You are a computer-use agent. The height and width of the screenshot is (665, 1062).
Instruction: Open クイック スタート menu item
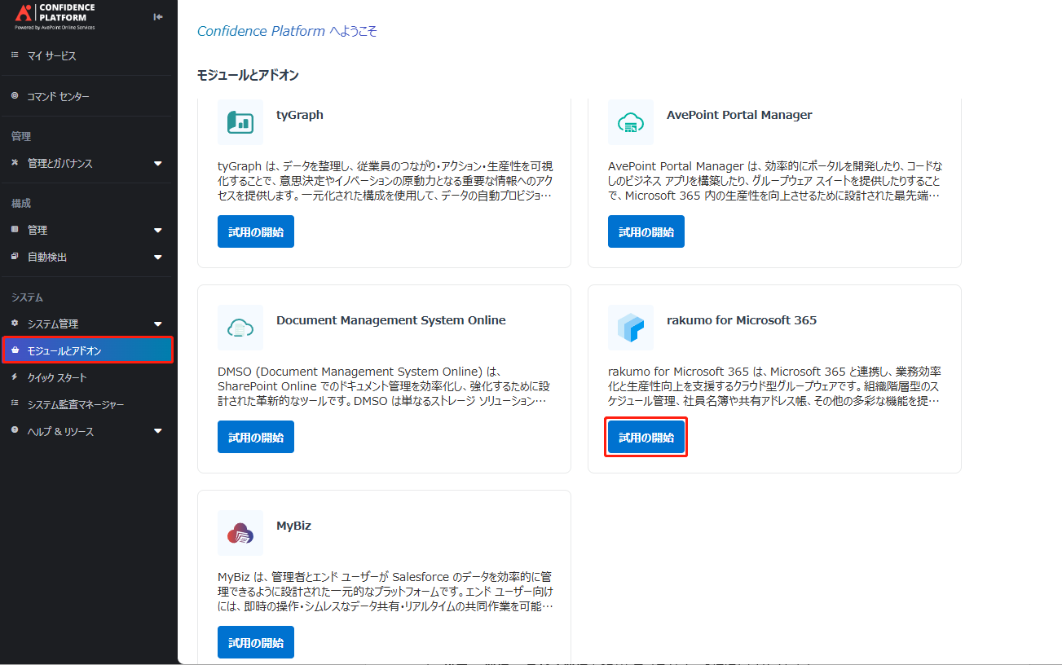89,377
